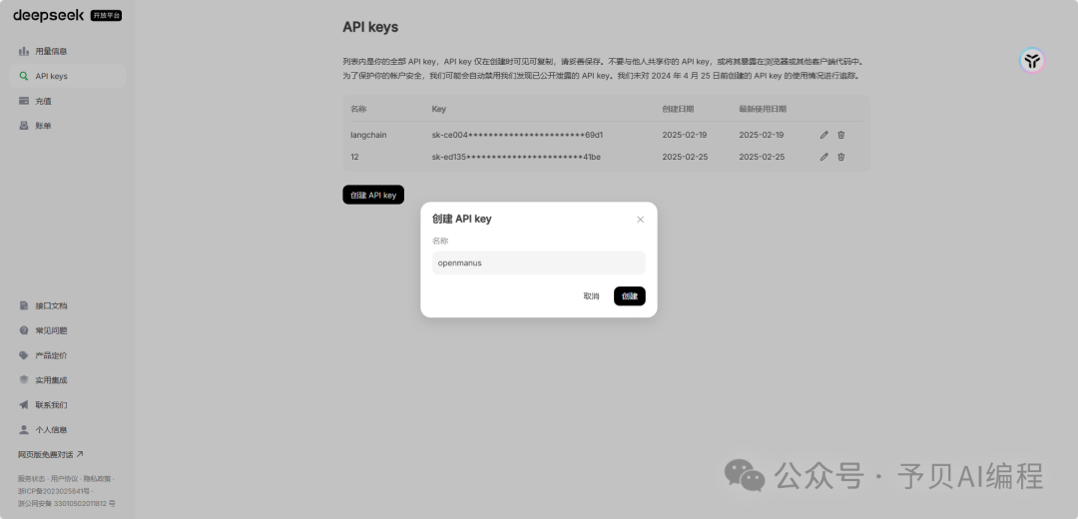Click 最新使用日期 2025-02-19 cell
The height and width of the screenshot is (519, 1078).
761,135
